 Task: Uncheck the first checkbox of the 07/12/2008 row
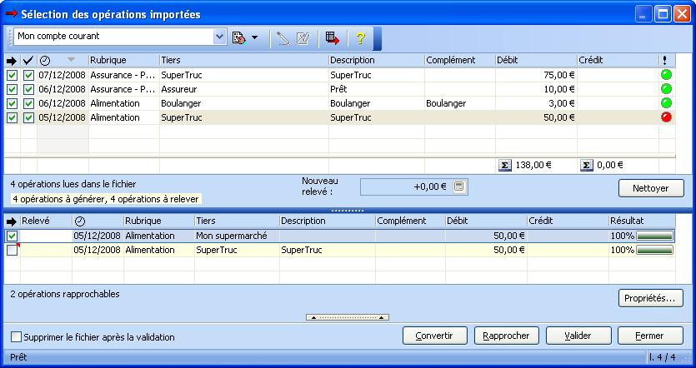tap(12, 75)
